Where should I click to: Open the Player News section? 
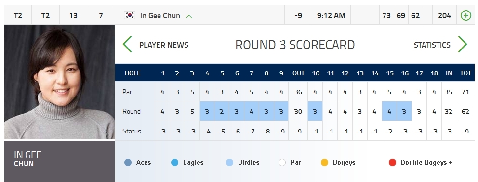(164, 45)
